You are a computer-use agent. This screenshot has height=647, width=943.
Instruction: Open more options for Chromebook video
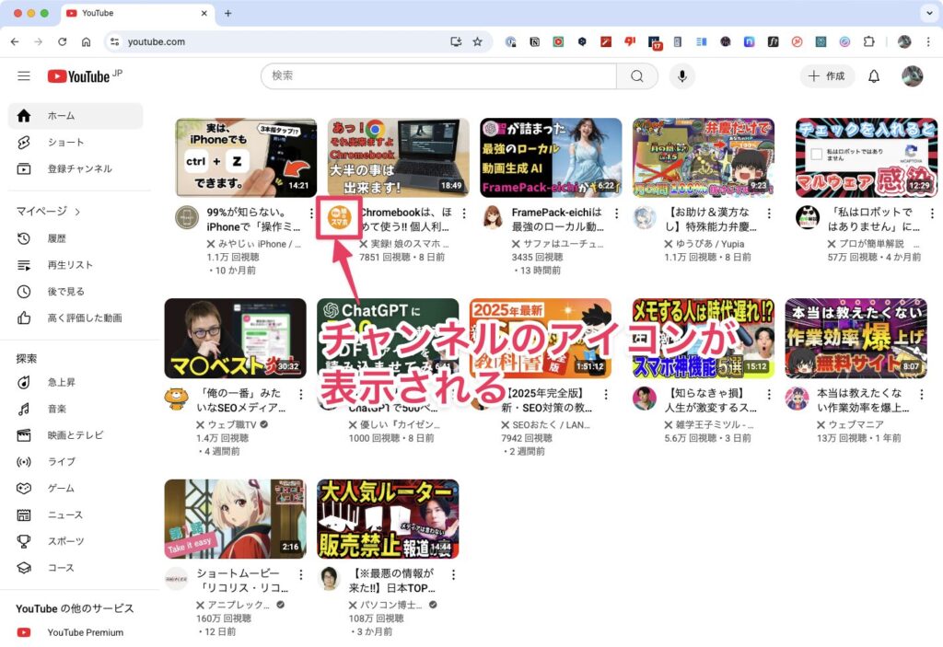(464, 213)
